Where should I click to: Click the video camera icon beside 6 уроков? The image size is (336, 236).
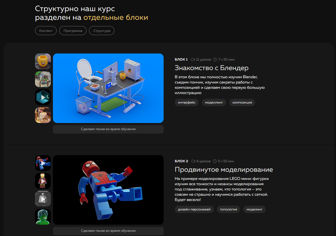[193, 161]
